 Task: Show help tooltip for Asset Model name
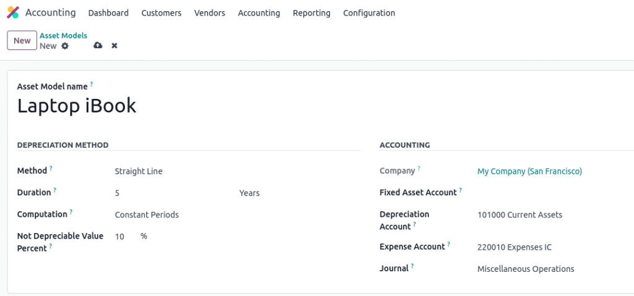point(92,84)
